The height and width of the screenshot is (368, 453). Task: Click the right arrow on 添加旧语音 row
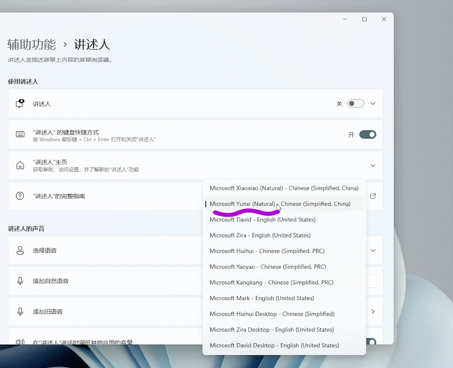pos(373,312)
